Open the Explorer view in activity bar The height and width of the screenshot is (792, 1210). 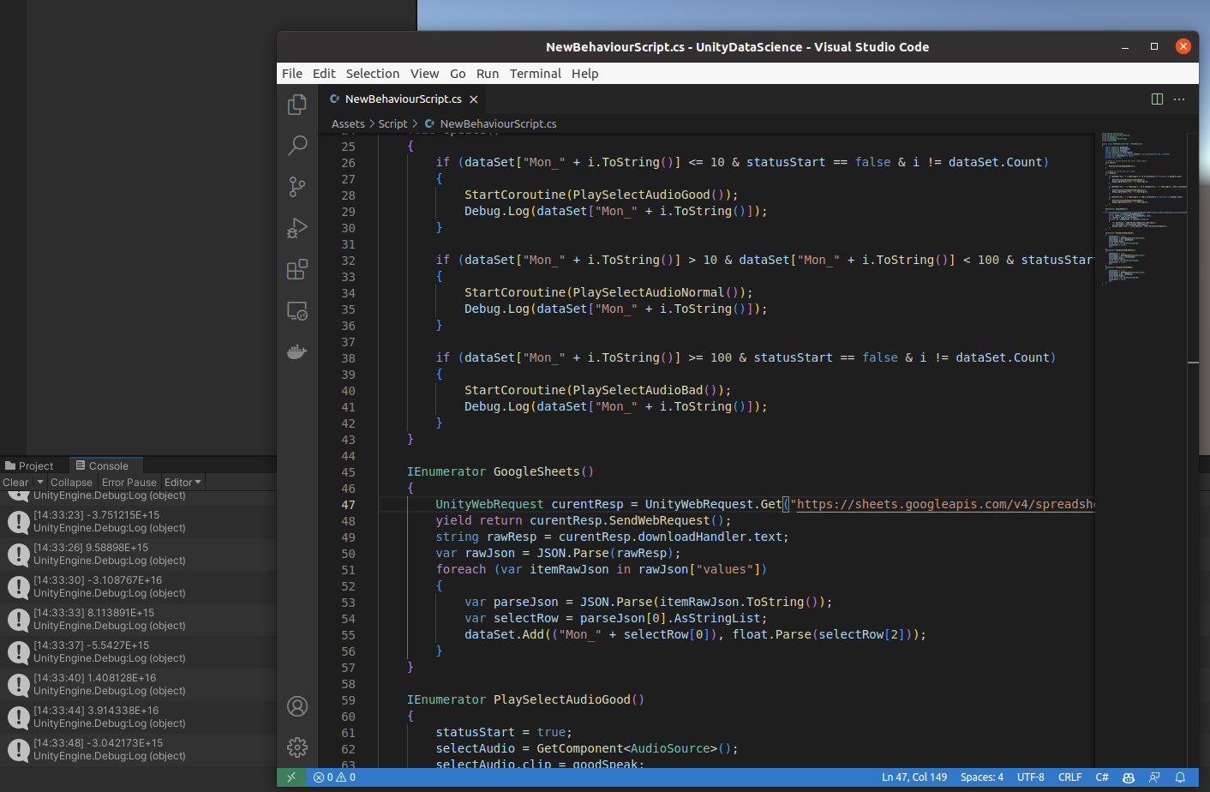[297, 104]
